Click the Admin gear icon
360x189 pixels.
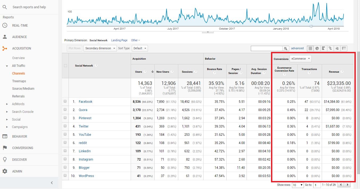click(5, 171)
